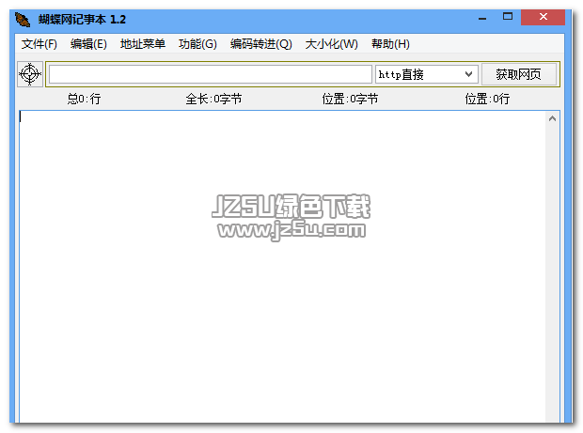Click into the URL address input field

211,74
